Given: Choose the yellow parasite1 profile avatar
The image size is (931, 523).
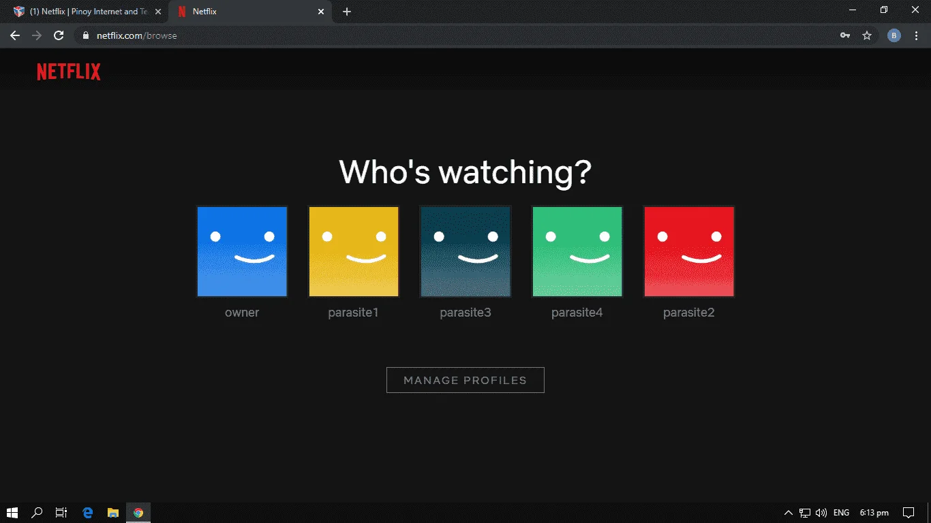Looking at the screenshot, I should point(354,252).
